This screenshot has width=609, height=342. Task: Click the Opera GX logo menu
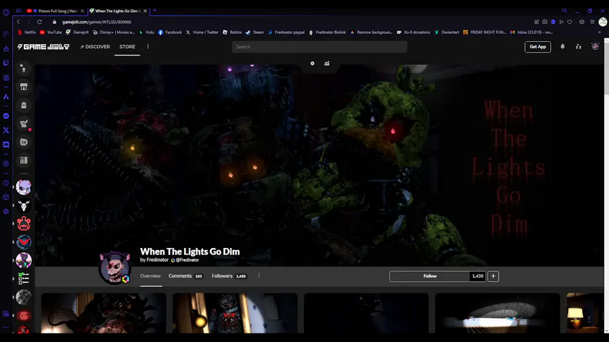coord(6,12)
